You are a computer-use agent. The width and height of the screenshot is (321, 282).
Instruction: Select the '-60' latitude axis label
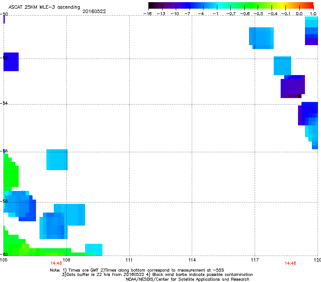click(4, 254)
